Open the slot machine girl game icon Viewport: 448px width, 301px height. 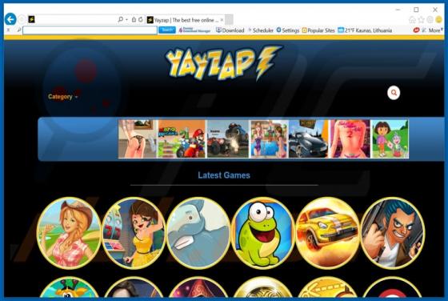click(134, 233)
